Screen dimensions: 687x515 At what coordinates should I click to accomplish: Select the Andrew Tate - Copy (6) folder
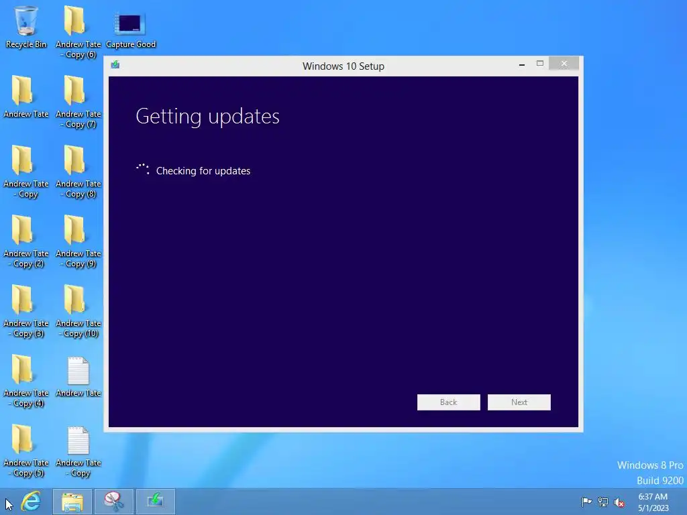click(x=78, y=32)
